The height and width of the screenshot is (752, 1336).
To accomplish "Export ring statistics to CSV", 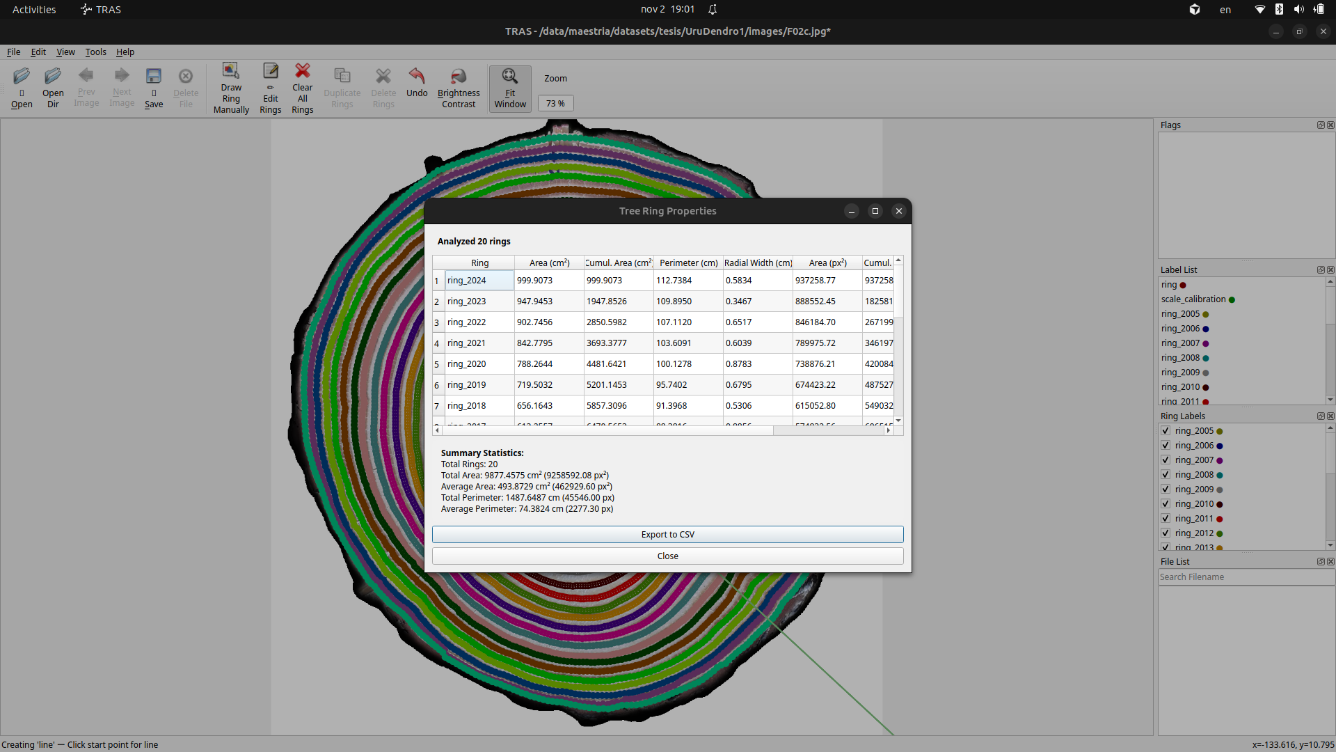I will pyautogui.click(x=667, y=534).
